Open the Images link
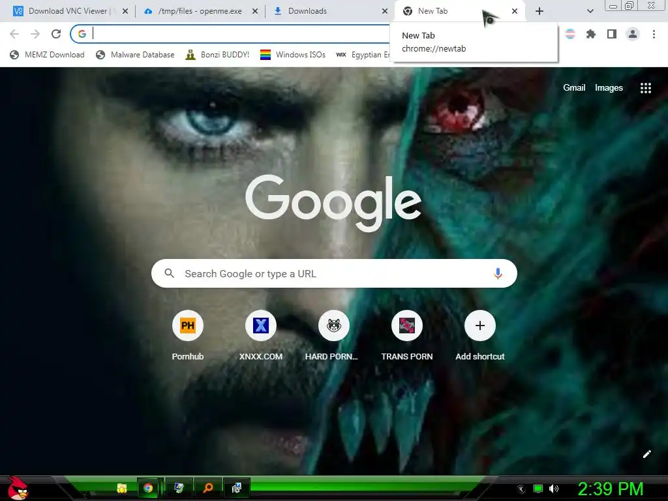This screenshot has height=501, width=668. [x=609, y=88]
